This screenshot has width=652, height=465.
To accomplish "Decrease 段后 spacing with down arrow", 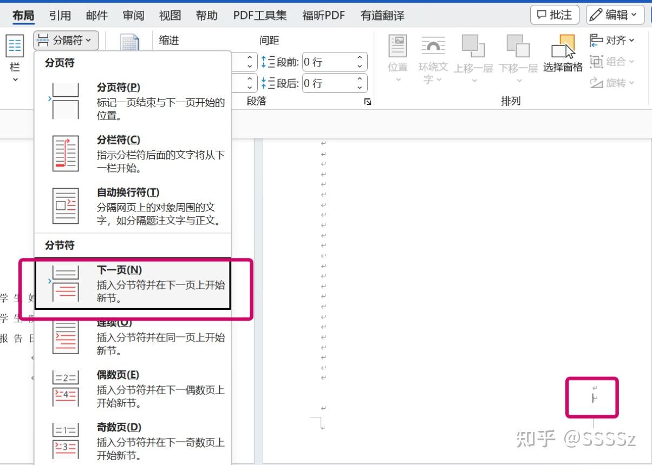I will coord(360,88).
